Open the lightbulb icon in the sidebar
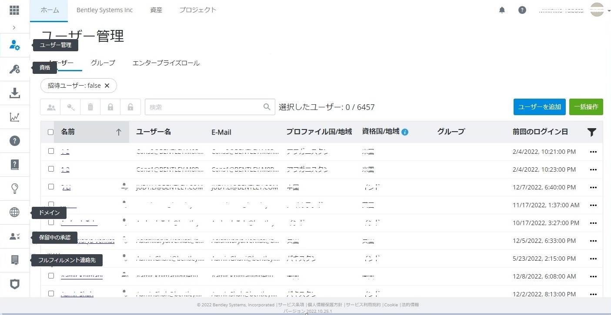 14,188
